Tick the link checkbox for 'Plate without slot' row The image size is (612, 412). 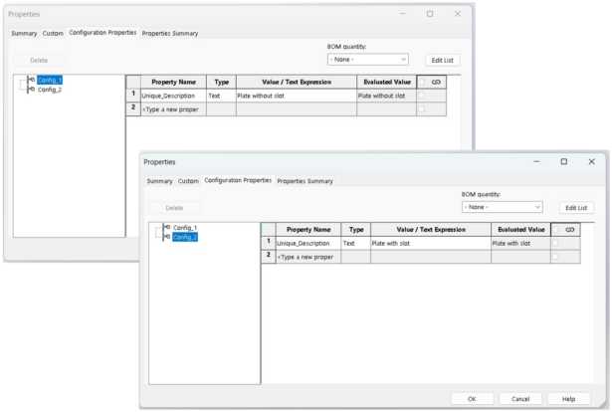420,96
